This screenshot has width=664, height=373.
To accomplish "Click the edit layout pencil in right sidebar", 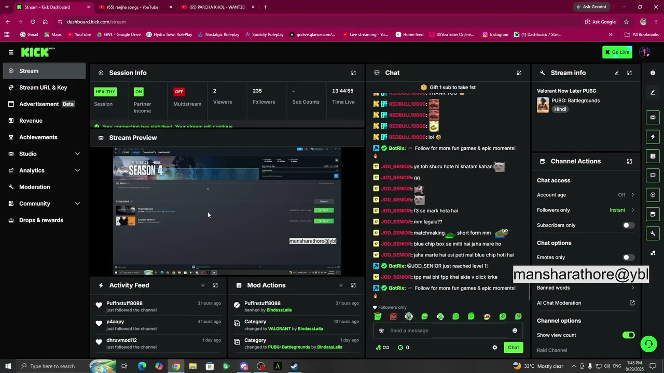I will point(653,92).
